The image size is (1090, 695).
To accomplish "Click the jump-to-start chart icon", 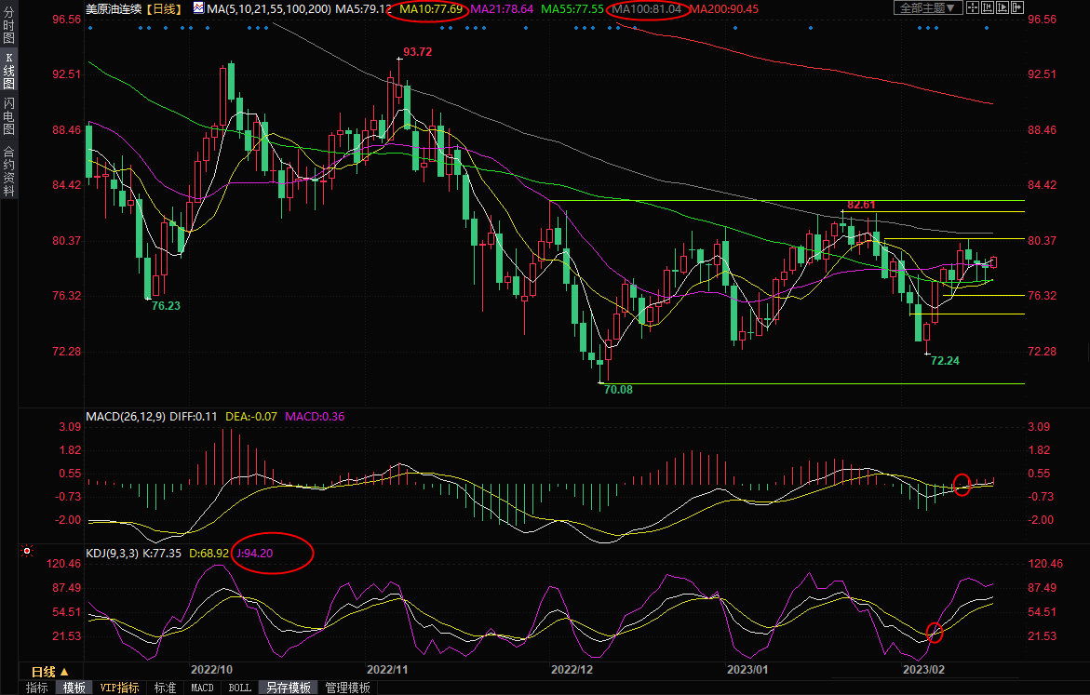I will coord(989,7).
